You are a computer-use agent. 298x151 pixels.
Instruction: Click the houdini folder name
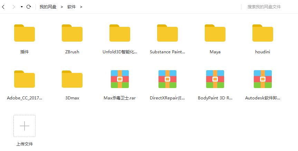pyautogui.click(x=263, y=52)
